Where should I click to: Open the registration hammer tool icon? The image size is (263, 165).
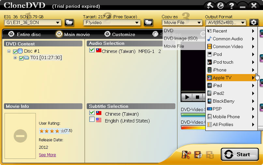(210, 5)
